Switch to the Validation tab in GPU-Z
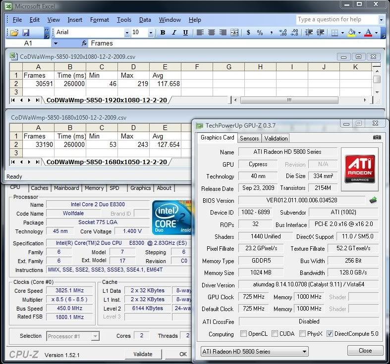The height and width of the screenshot is (364, 390). point(276,138)
